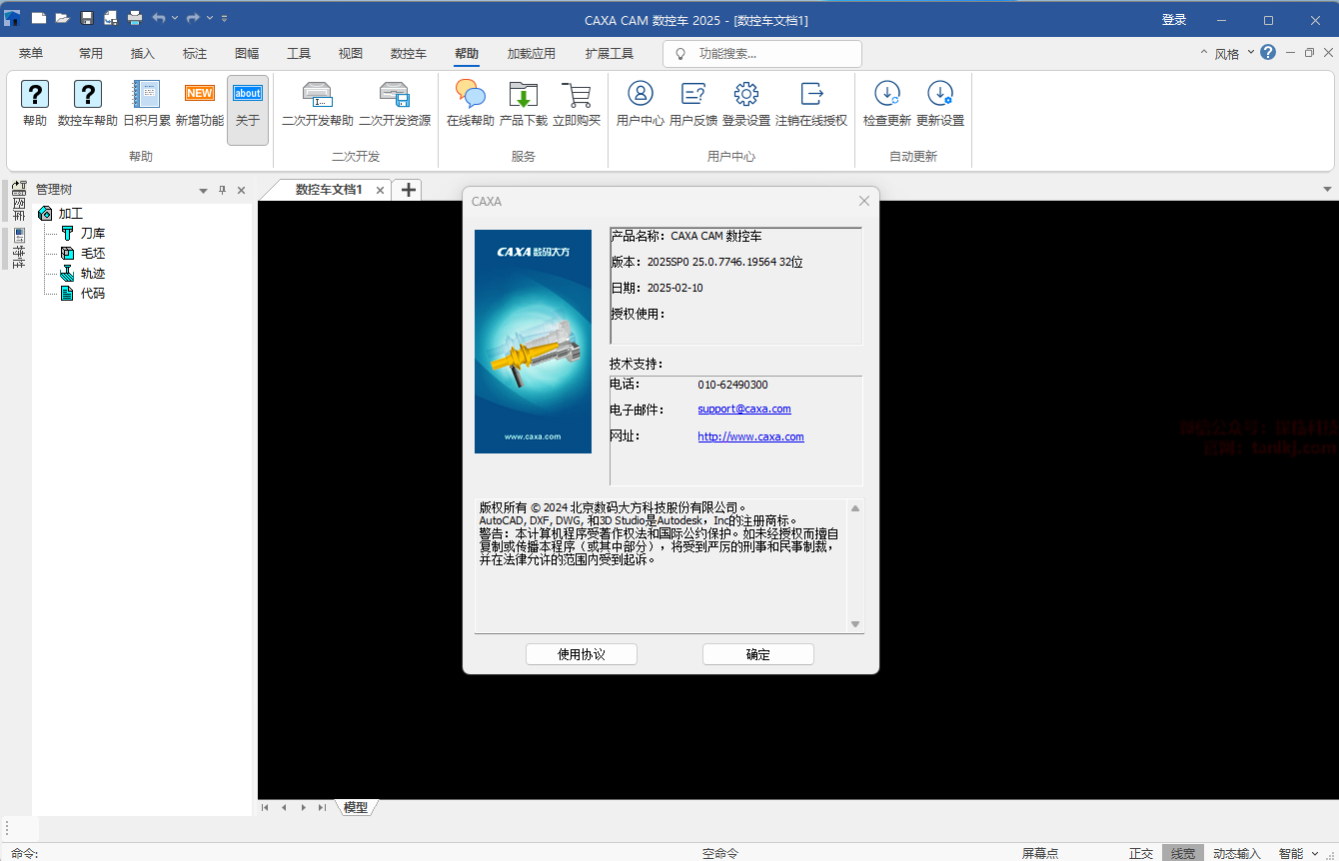Click the 确定 button in dialog
This screenshot has height=861, width=1339.
coord(757,654)
